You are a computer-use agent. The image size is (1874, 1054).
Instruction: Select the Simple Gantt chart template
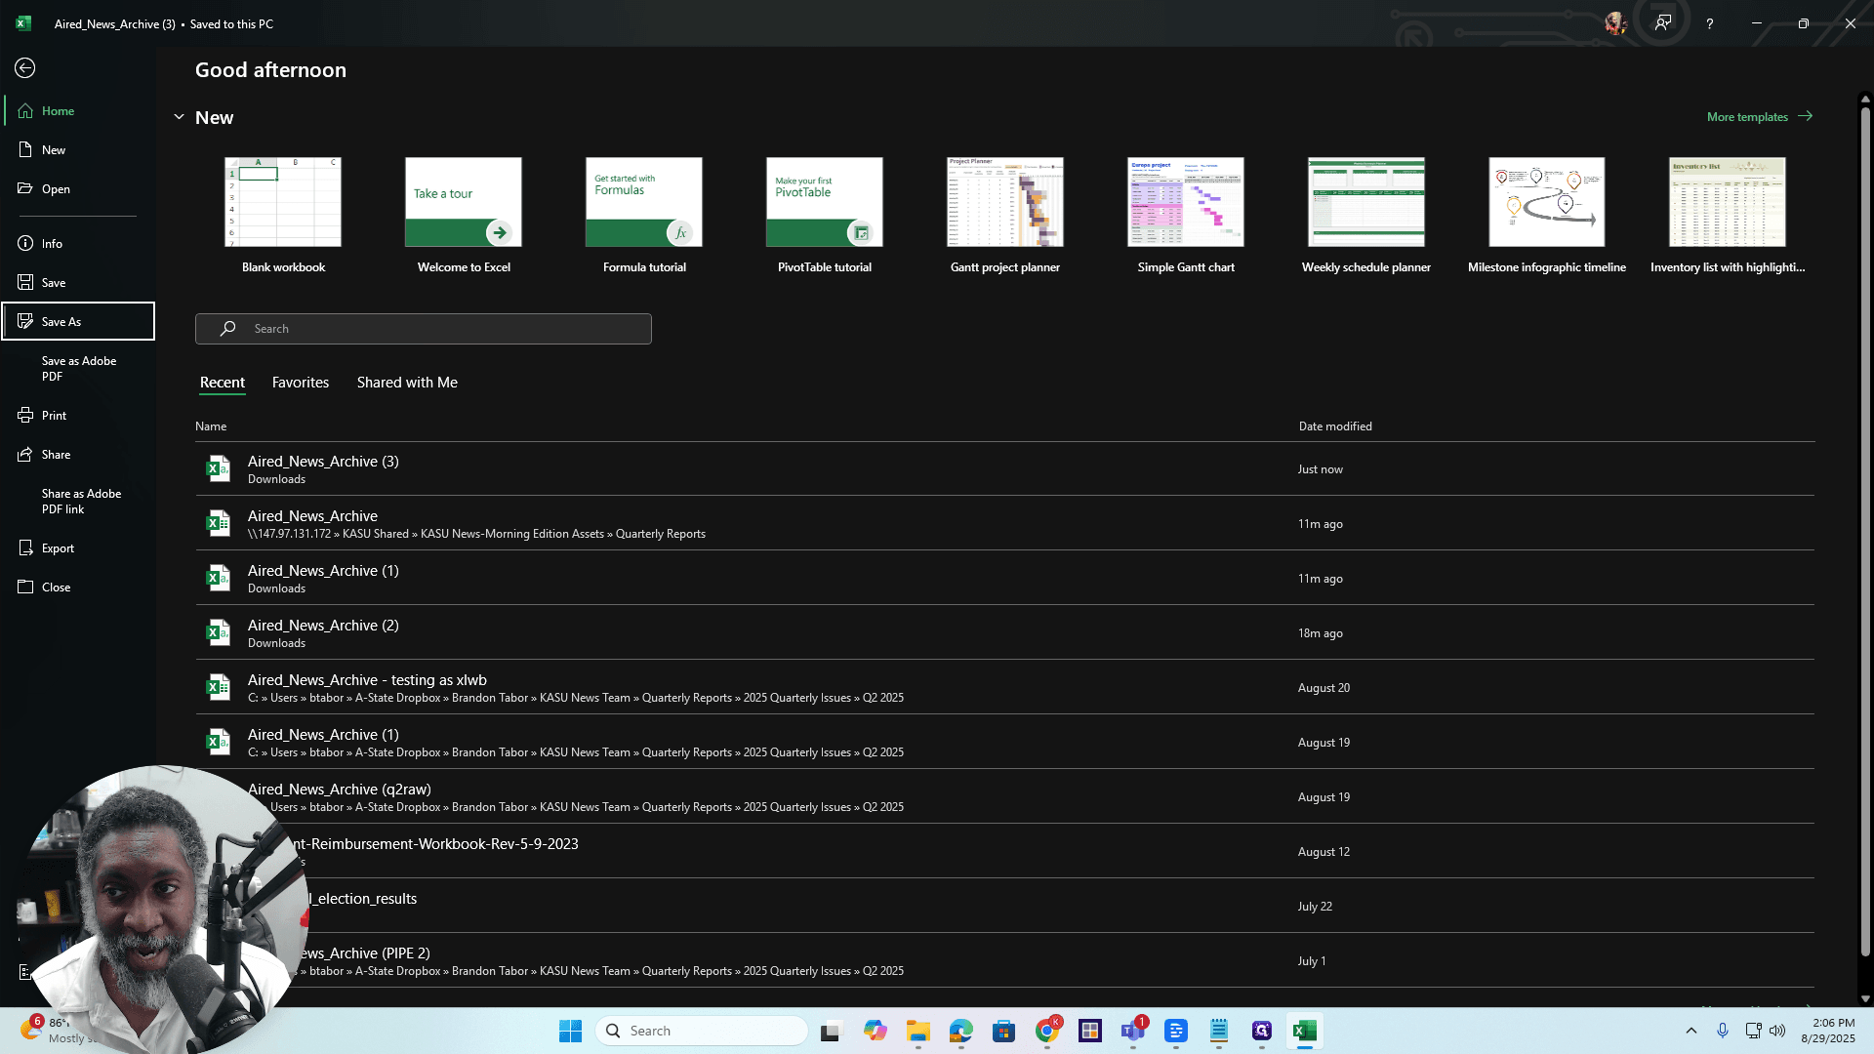[1186, 216]
